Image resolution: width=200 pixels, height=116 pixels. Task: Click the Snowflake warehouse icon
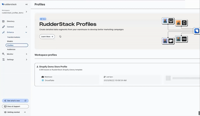[43, 80]
